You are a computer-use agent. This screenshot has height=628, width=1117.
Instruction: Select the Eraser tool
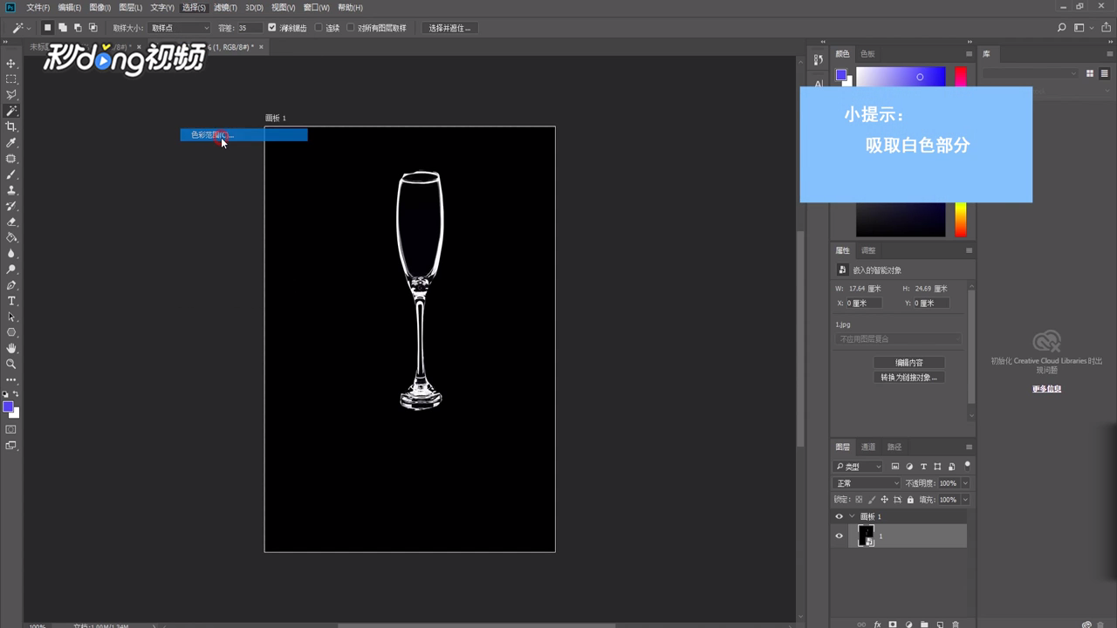(11, 222)
